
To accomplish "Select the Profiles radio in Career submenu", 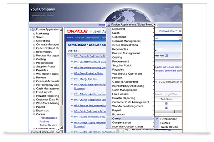I will click(157, 123).
